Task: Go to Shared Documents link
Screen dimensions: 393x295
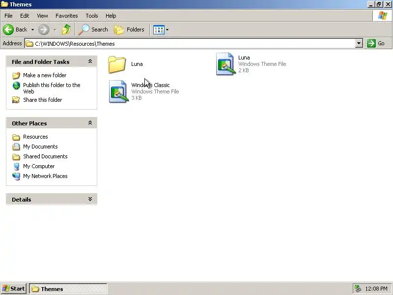Action: click(45, 156)
